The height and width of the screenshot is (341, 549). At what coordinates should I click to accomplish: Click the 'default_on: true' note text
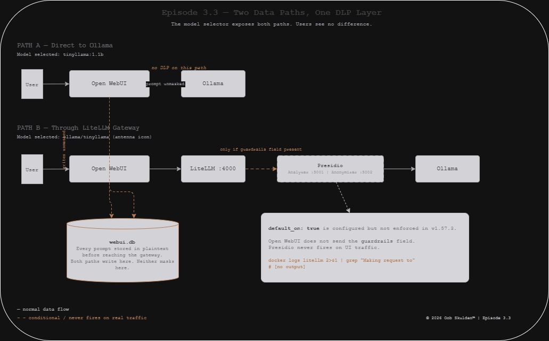294,228
